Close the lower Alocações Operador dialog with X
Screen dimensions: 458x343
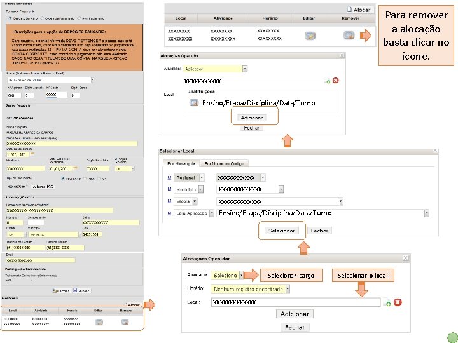pyautogui.click(x=406, y=258)
